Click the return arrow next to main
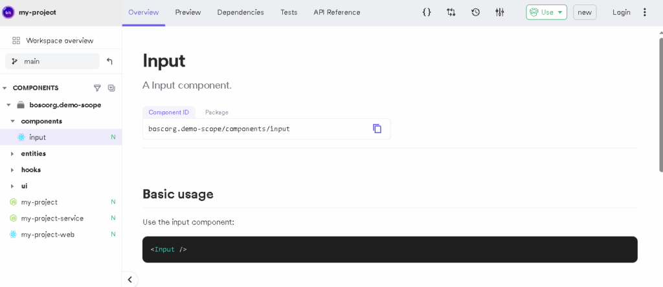This screenshot has width=663, height=287. pos(109,61)
